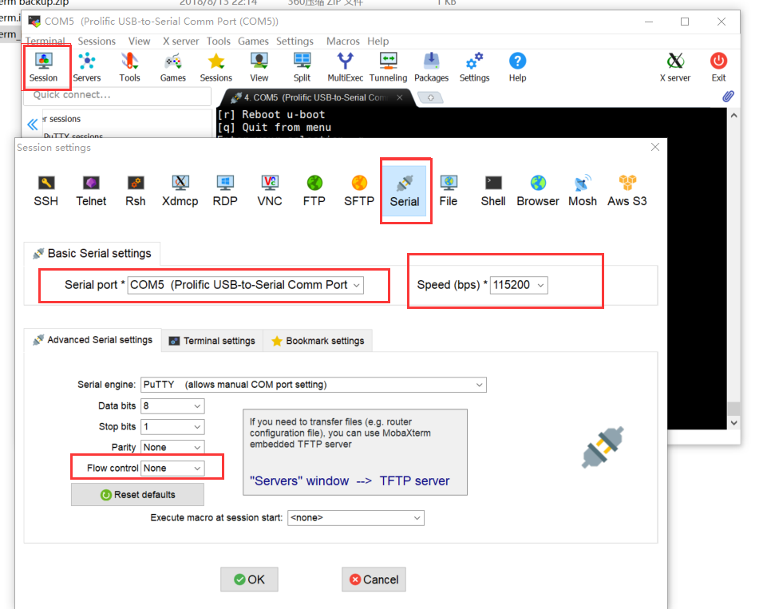Open the X server menu

pyautogui.click(x=180, y=42)
